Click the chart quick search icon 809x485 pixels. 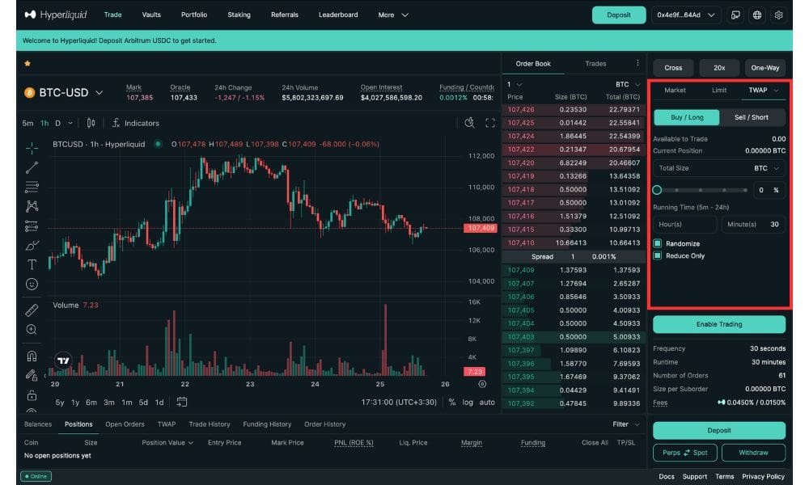coord(469,123)
